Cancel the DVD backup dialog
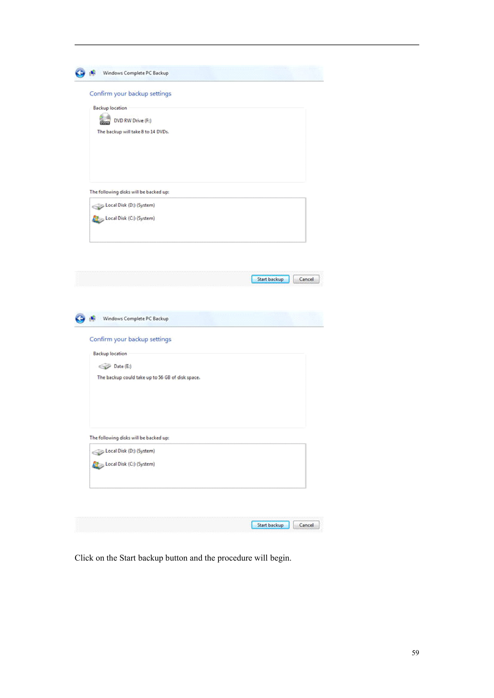494x698 pixels. (306, 279)
